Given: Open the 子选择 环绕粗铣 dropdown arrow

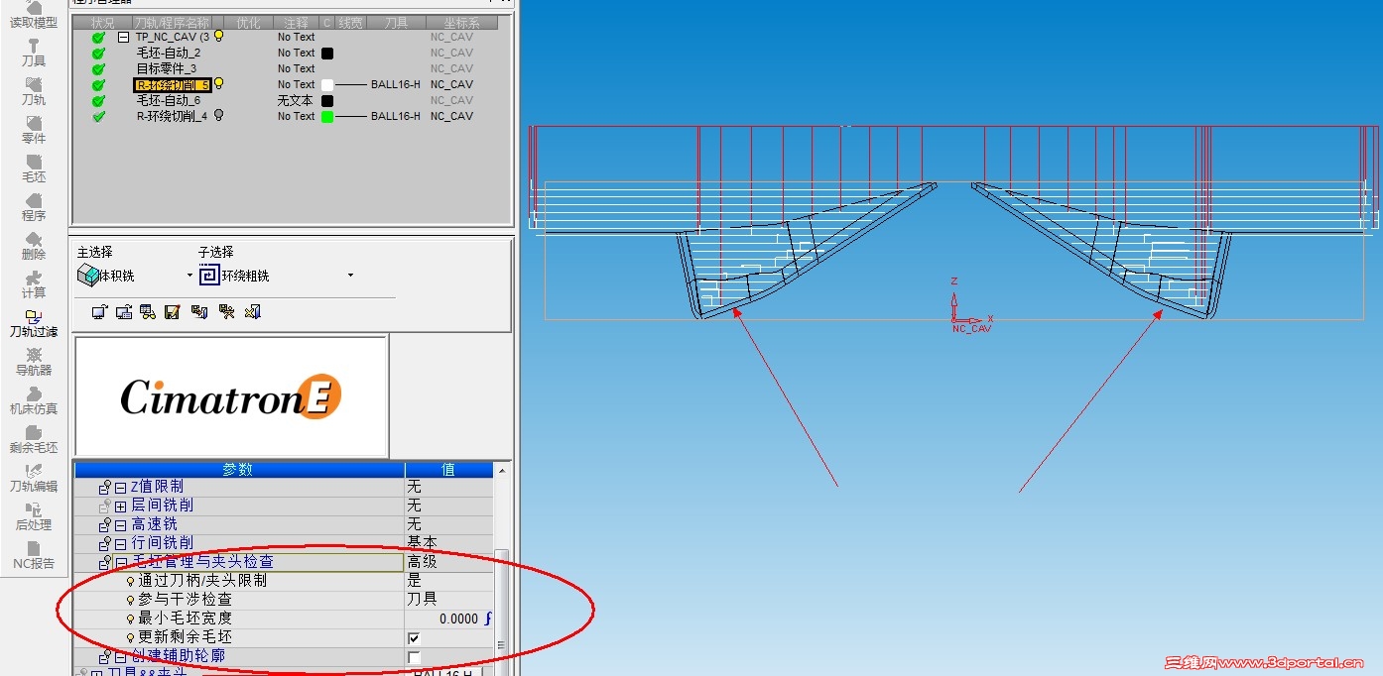Looking at the screenshot, I should point(350,276).
